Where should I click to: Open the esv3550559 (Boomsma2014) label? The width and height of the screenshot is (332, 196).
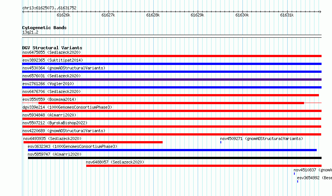click(x=49, y=99)
